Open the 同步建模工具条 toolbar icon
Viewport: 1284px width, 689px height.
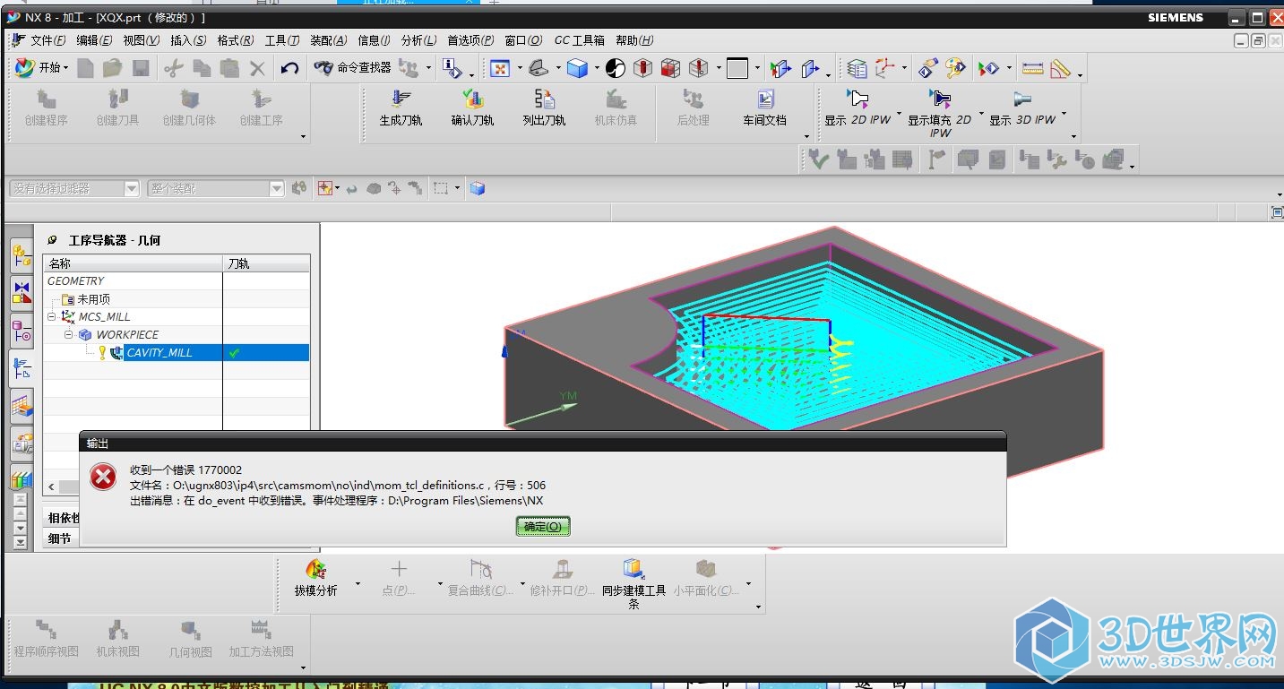[x=633, y=583]
